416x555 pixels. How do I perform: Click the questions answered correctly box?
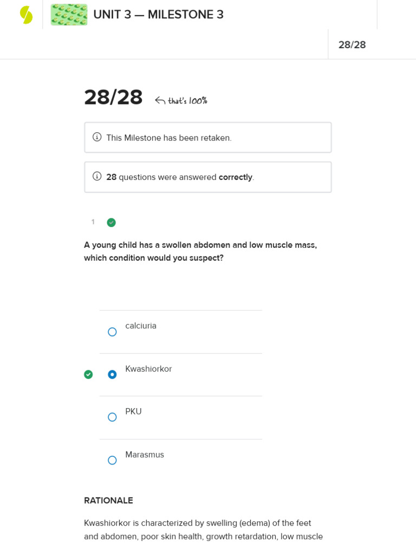click(207, 177)
